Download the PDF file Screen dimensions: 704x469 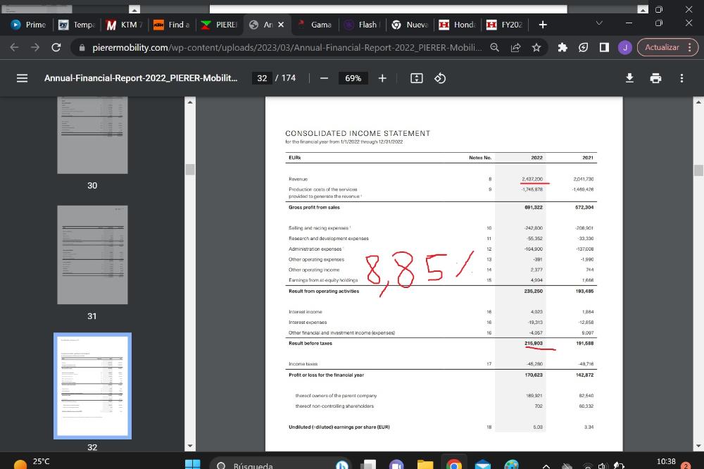coord(630,78)
